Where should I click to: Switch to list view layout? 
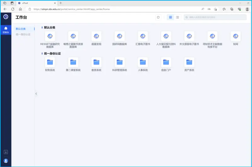pyautogui.click(x=177, y=17)
